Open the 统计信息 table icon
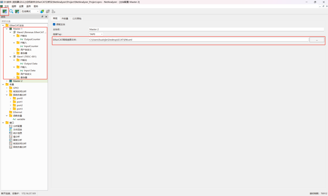The height and width of the screenshot is (196, 328). tap(11, 133)
